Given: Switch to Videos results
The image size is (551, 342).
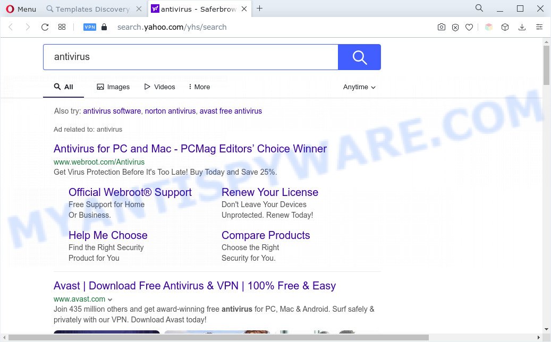Looking at the screenshot, I should (159, 87).
